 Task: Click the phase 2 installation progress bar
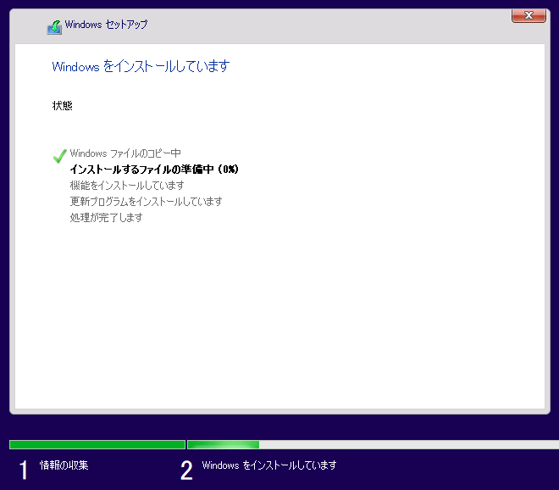(373, 444)
